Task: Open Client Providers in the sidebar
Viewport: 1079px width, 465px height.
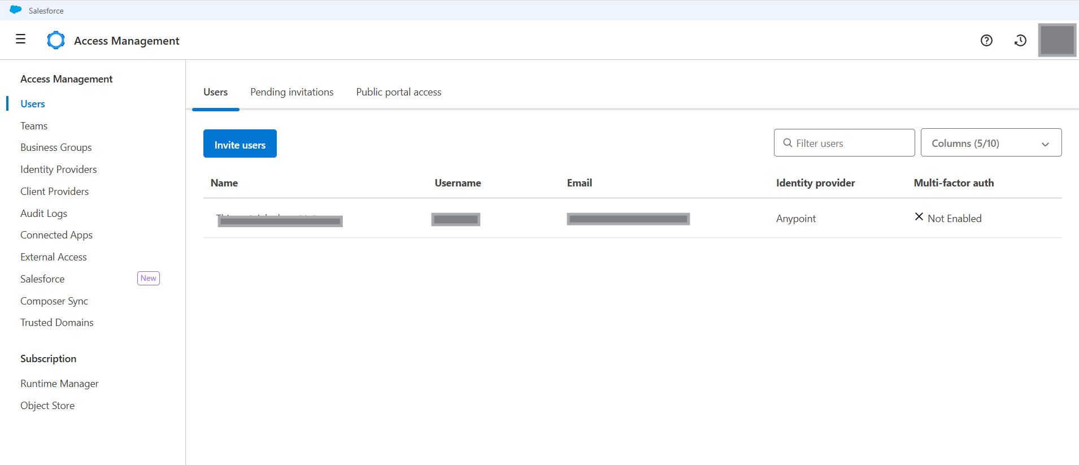Action: [55, 192]
